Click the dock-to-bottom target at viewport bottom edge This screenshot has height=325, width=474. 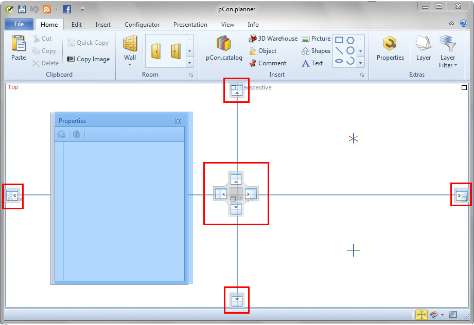[237, 300]
